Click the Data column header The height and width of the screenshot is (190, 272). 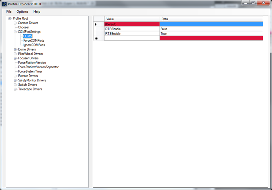[211, 19]
